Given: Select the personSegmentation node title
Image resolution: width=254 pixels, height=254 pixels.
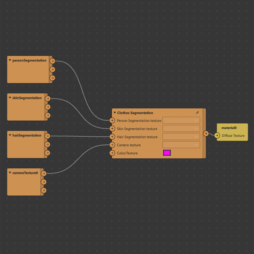Looking at the screenshot, I should tap(29, 60).
